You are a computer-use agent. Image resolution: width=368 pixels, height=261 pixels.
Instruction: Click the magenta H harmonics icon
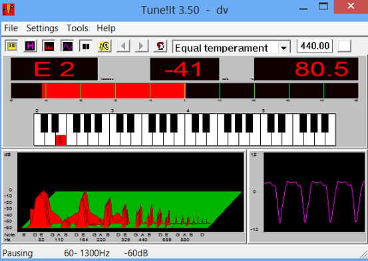[30, 46]
